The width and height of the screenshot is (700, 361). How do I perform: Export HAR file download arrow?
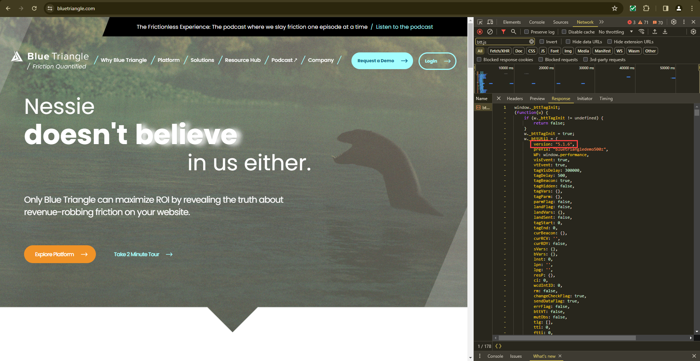[x=665, y=32]
